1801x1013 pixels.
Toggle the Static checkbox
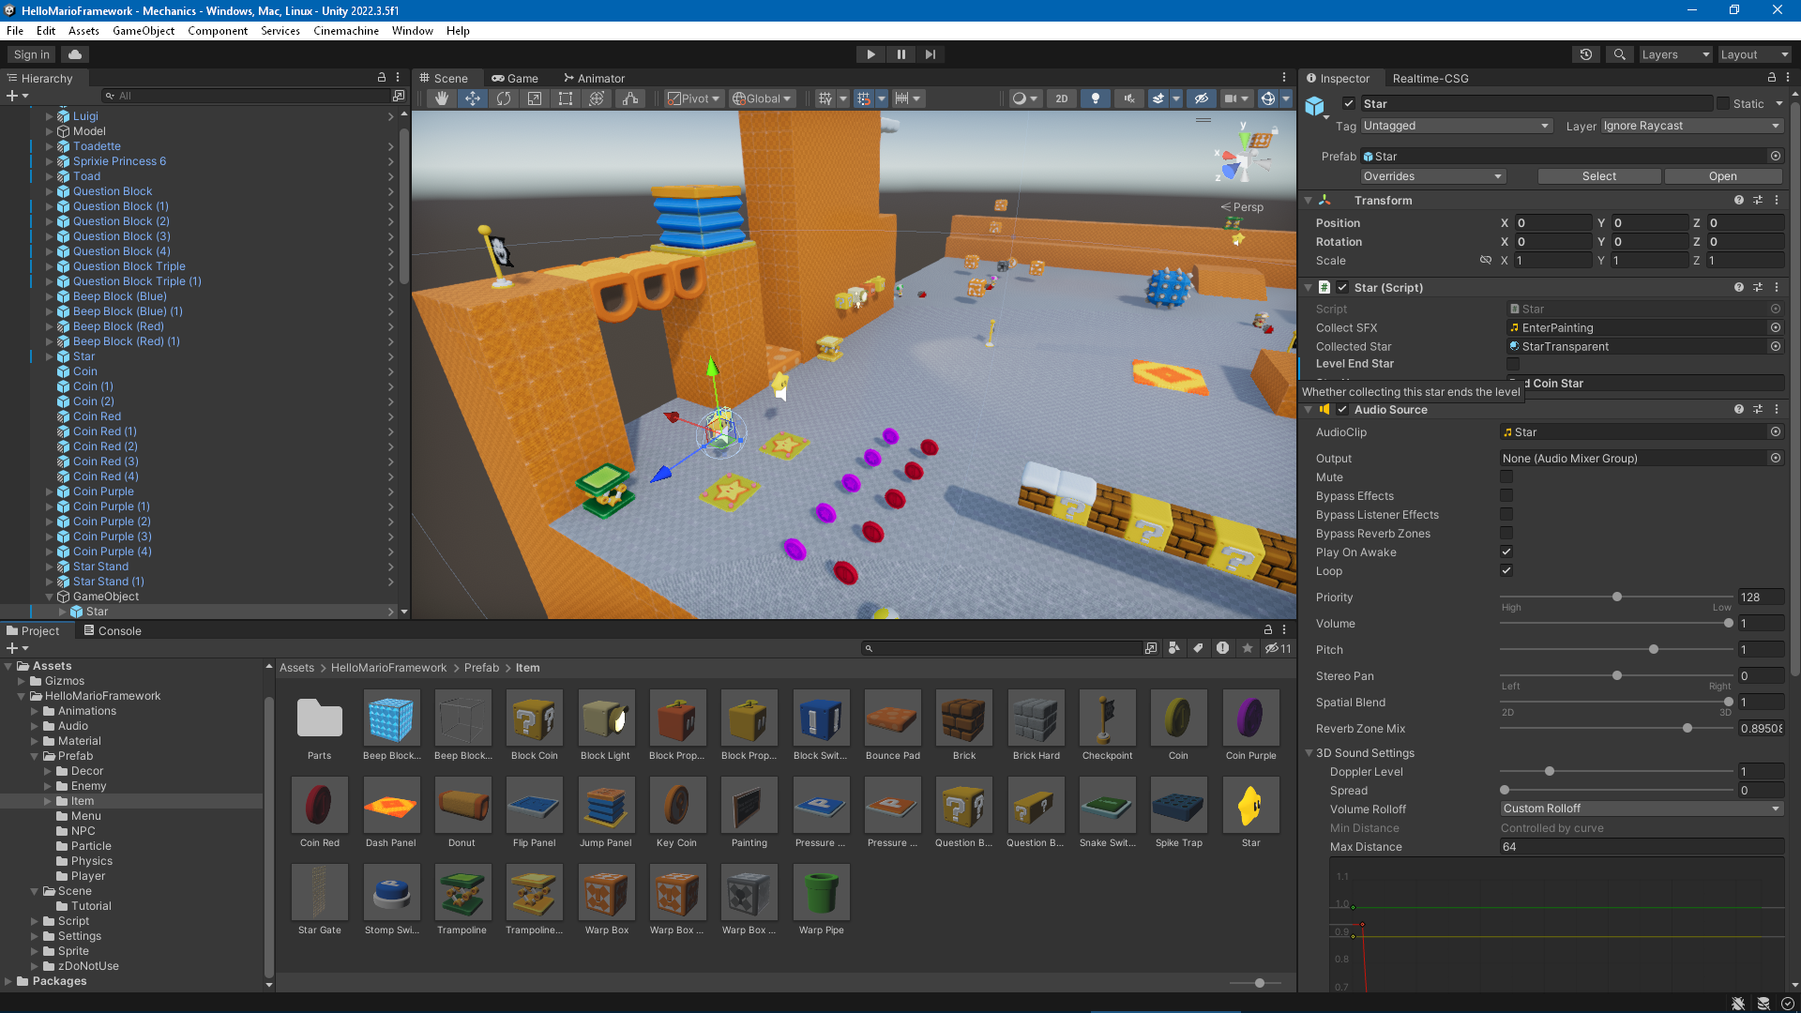[1723, 104]
